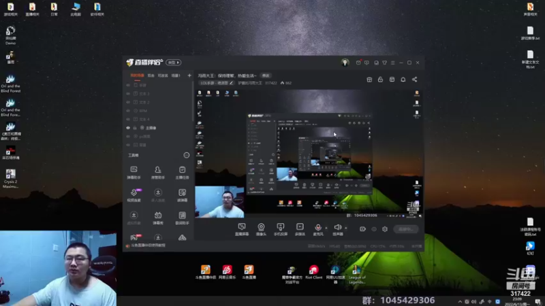Image resolution: width=545 pixels, height=306 pixels.
Task: Open 网易云音乐 desktop shortcut
Action: pos(227,273)
